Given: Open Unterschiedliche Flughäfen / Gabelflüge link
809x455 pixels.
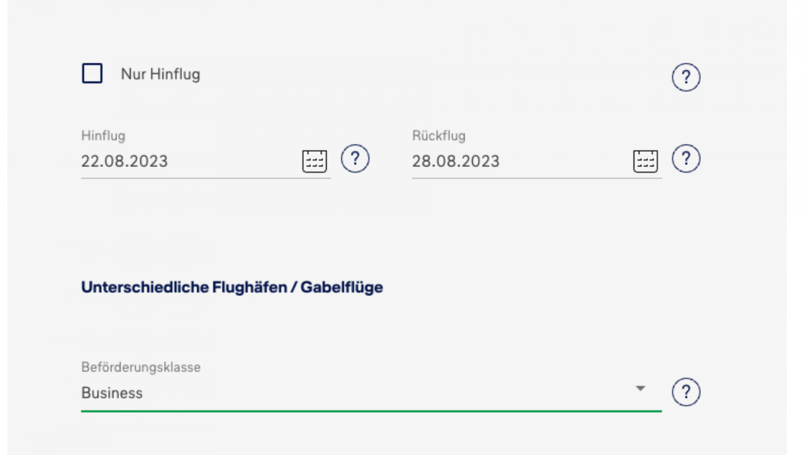Looking at the screenshot, I should click(x=232, y=287).
